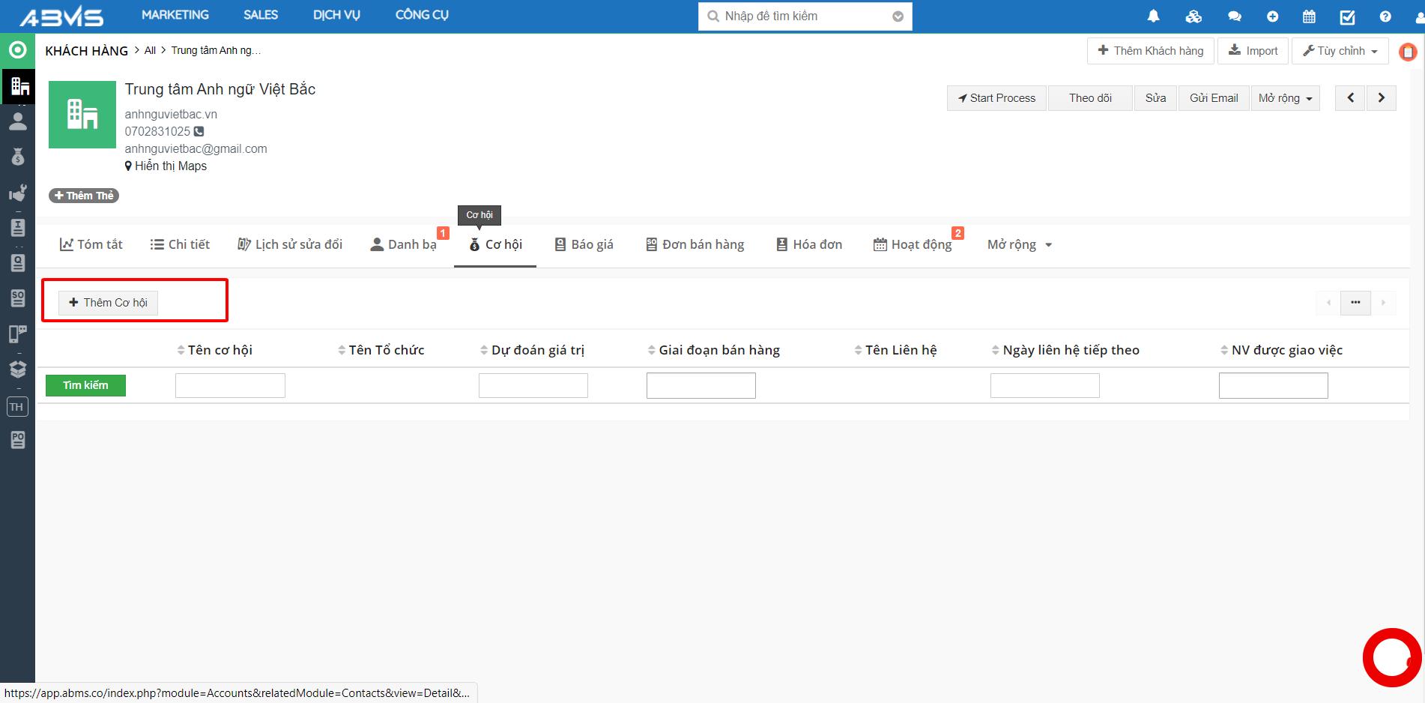Click the contacts person icon in sidebar
Viewport: 1425px width, 703px height.
18,121
